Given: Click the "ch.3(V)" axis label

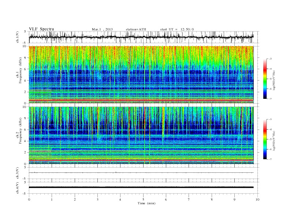Looking at the screenshot, I should click(18, 173).
